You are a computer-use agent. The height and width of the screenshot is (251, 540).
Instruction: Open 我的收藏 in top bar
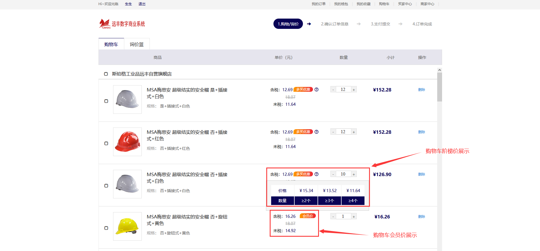point(364,4)
